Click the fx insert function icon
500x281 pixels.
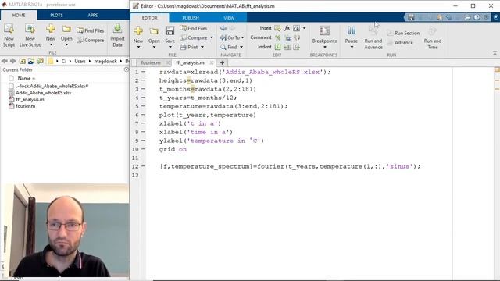tap(287, 28)
